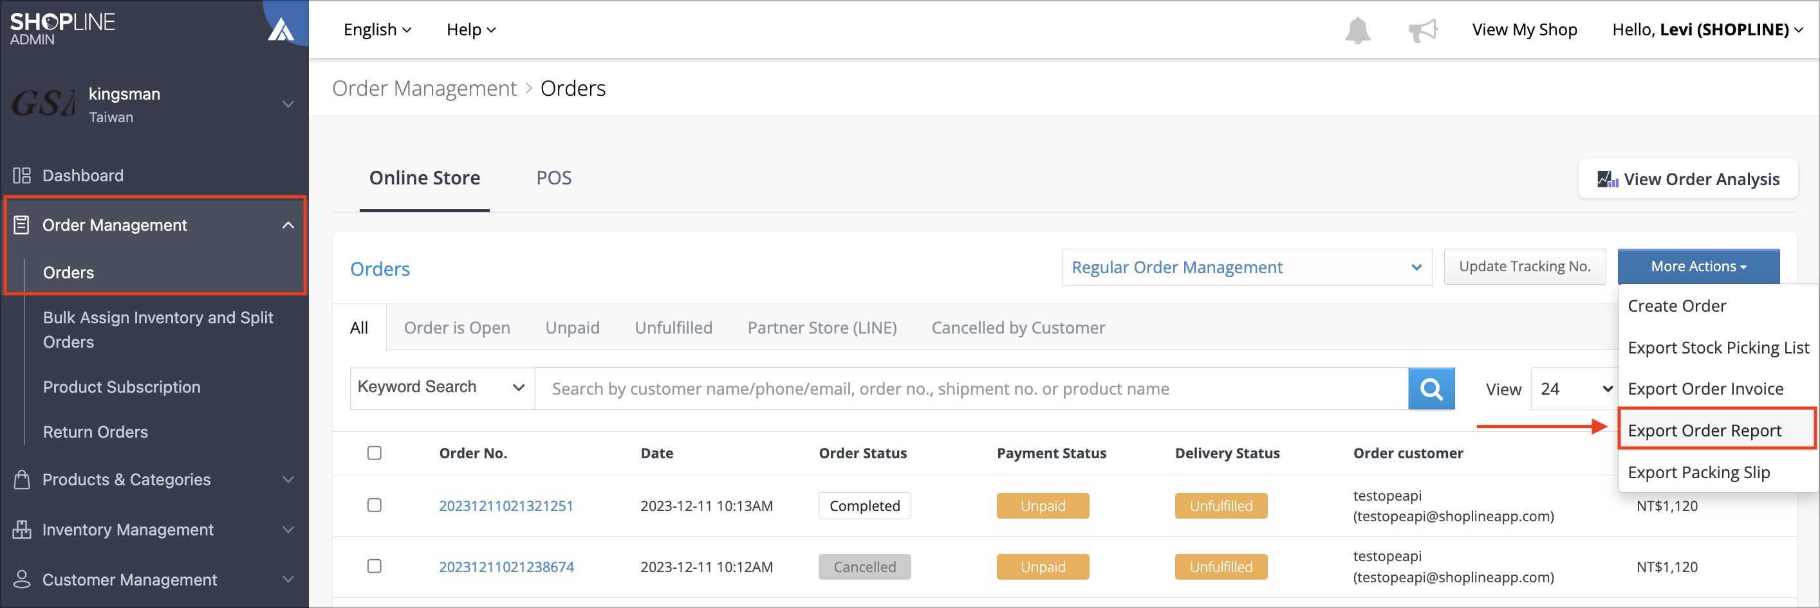Screen dimensions: 1820x608
Task: Select the Unfulfilled filter tab
Action: tap(673, 328)
